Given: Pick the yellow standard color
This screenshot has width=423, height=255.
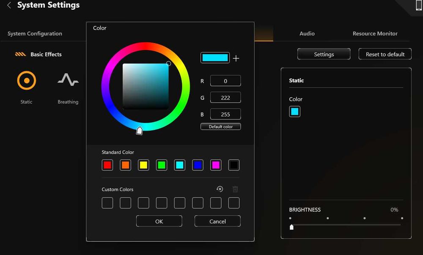Looking at the screenshot, I should point(143,165).
